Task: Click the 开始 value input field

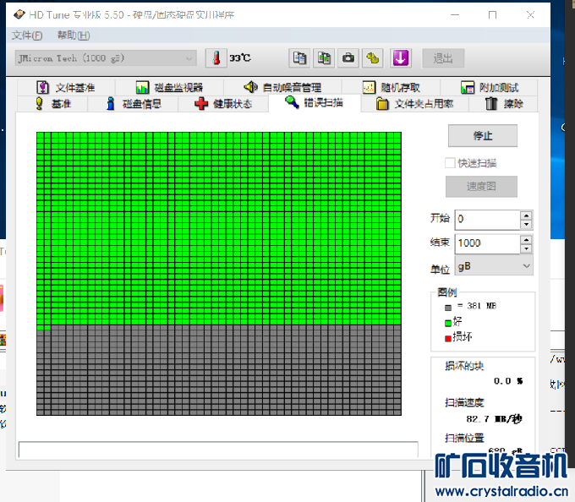Action: click(487, 220)
